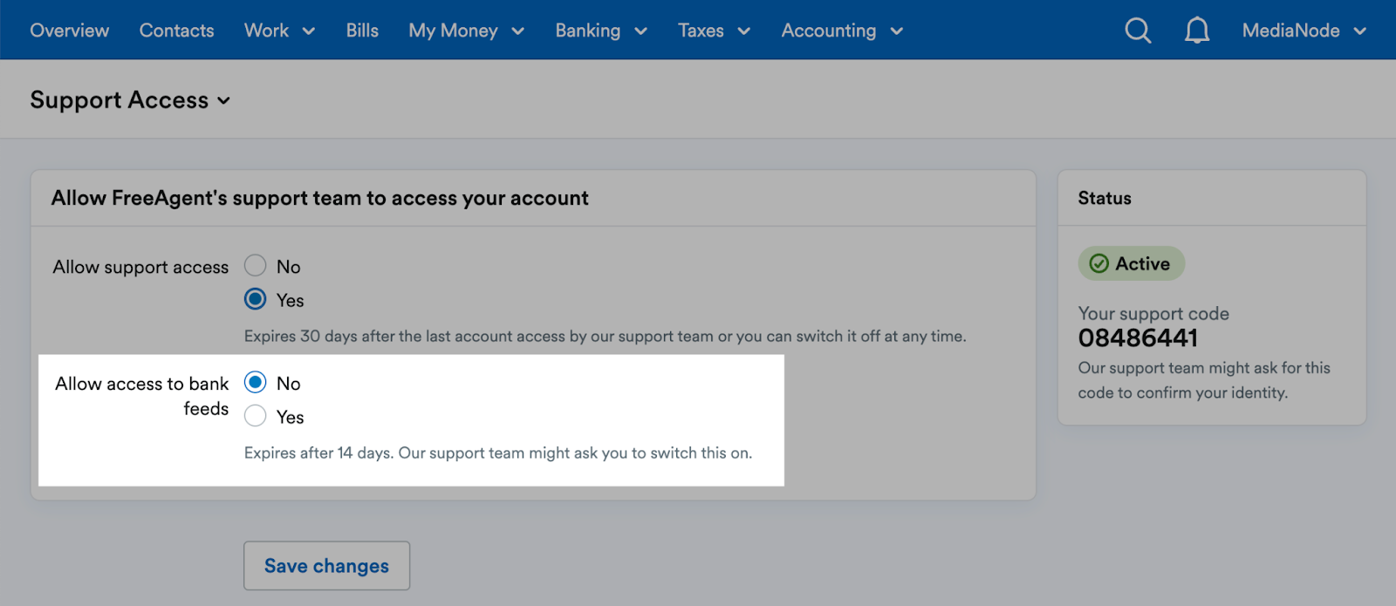This screenshot has width=1396, height=606.
Task: Expand the Taxes menu
Action: (714, 31)
